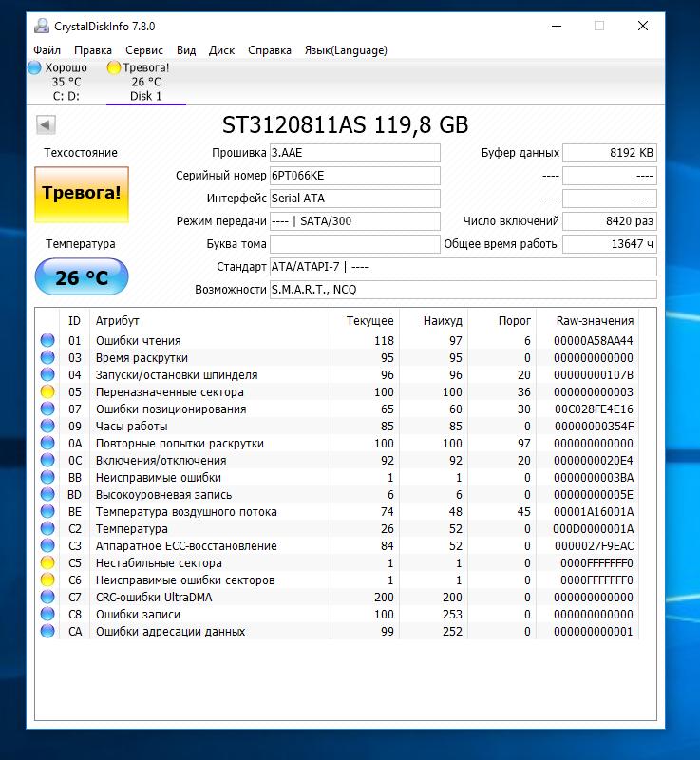This screenshot has height=760, width=700.
Task: Click the Прошивка field 3.AAE
Action: tap(354, 153)
